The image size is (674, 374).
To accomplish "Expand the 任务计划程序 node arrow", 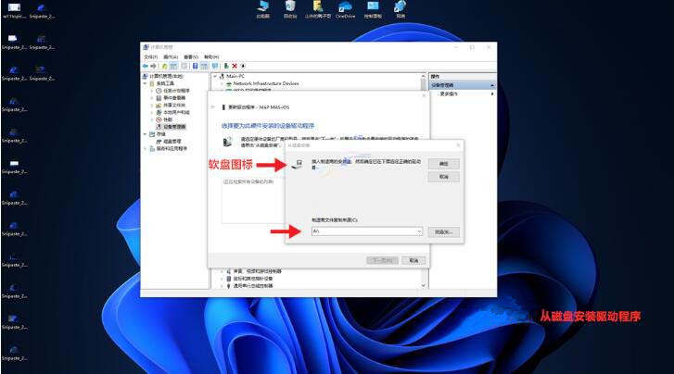I will tap(152, 91).
